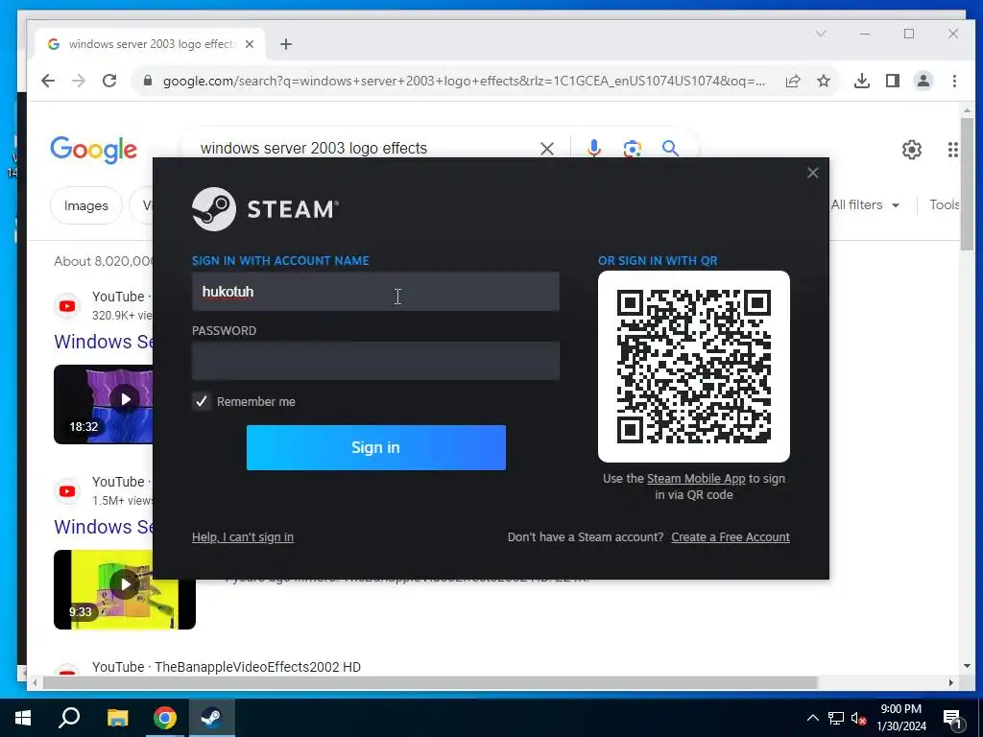983x737 pixels.
Task: Go back in Chrome browser
Action: pos(48,81)
